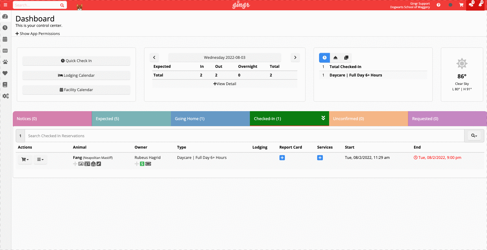Go to the next day
This screenshot has width=487, height=250.
tap(295, 57)
